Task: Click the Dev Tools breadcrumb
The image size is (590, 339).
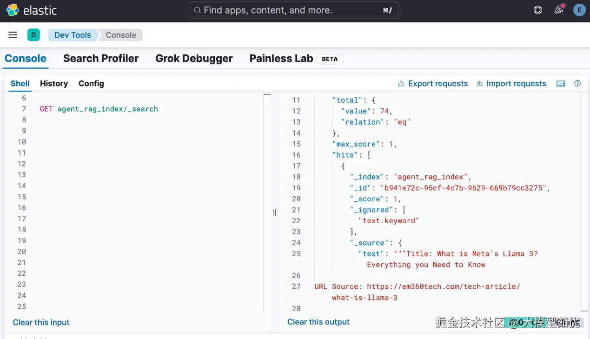Action: [73, 35]
